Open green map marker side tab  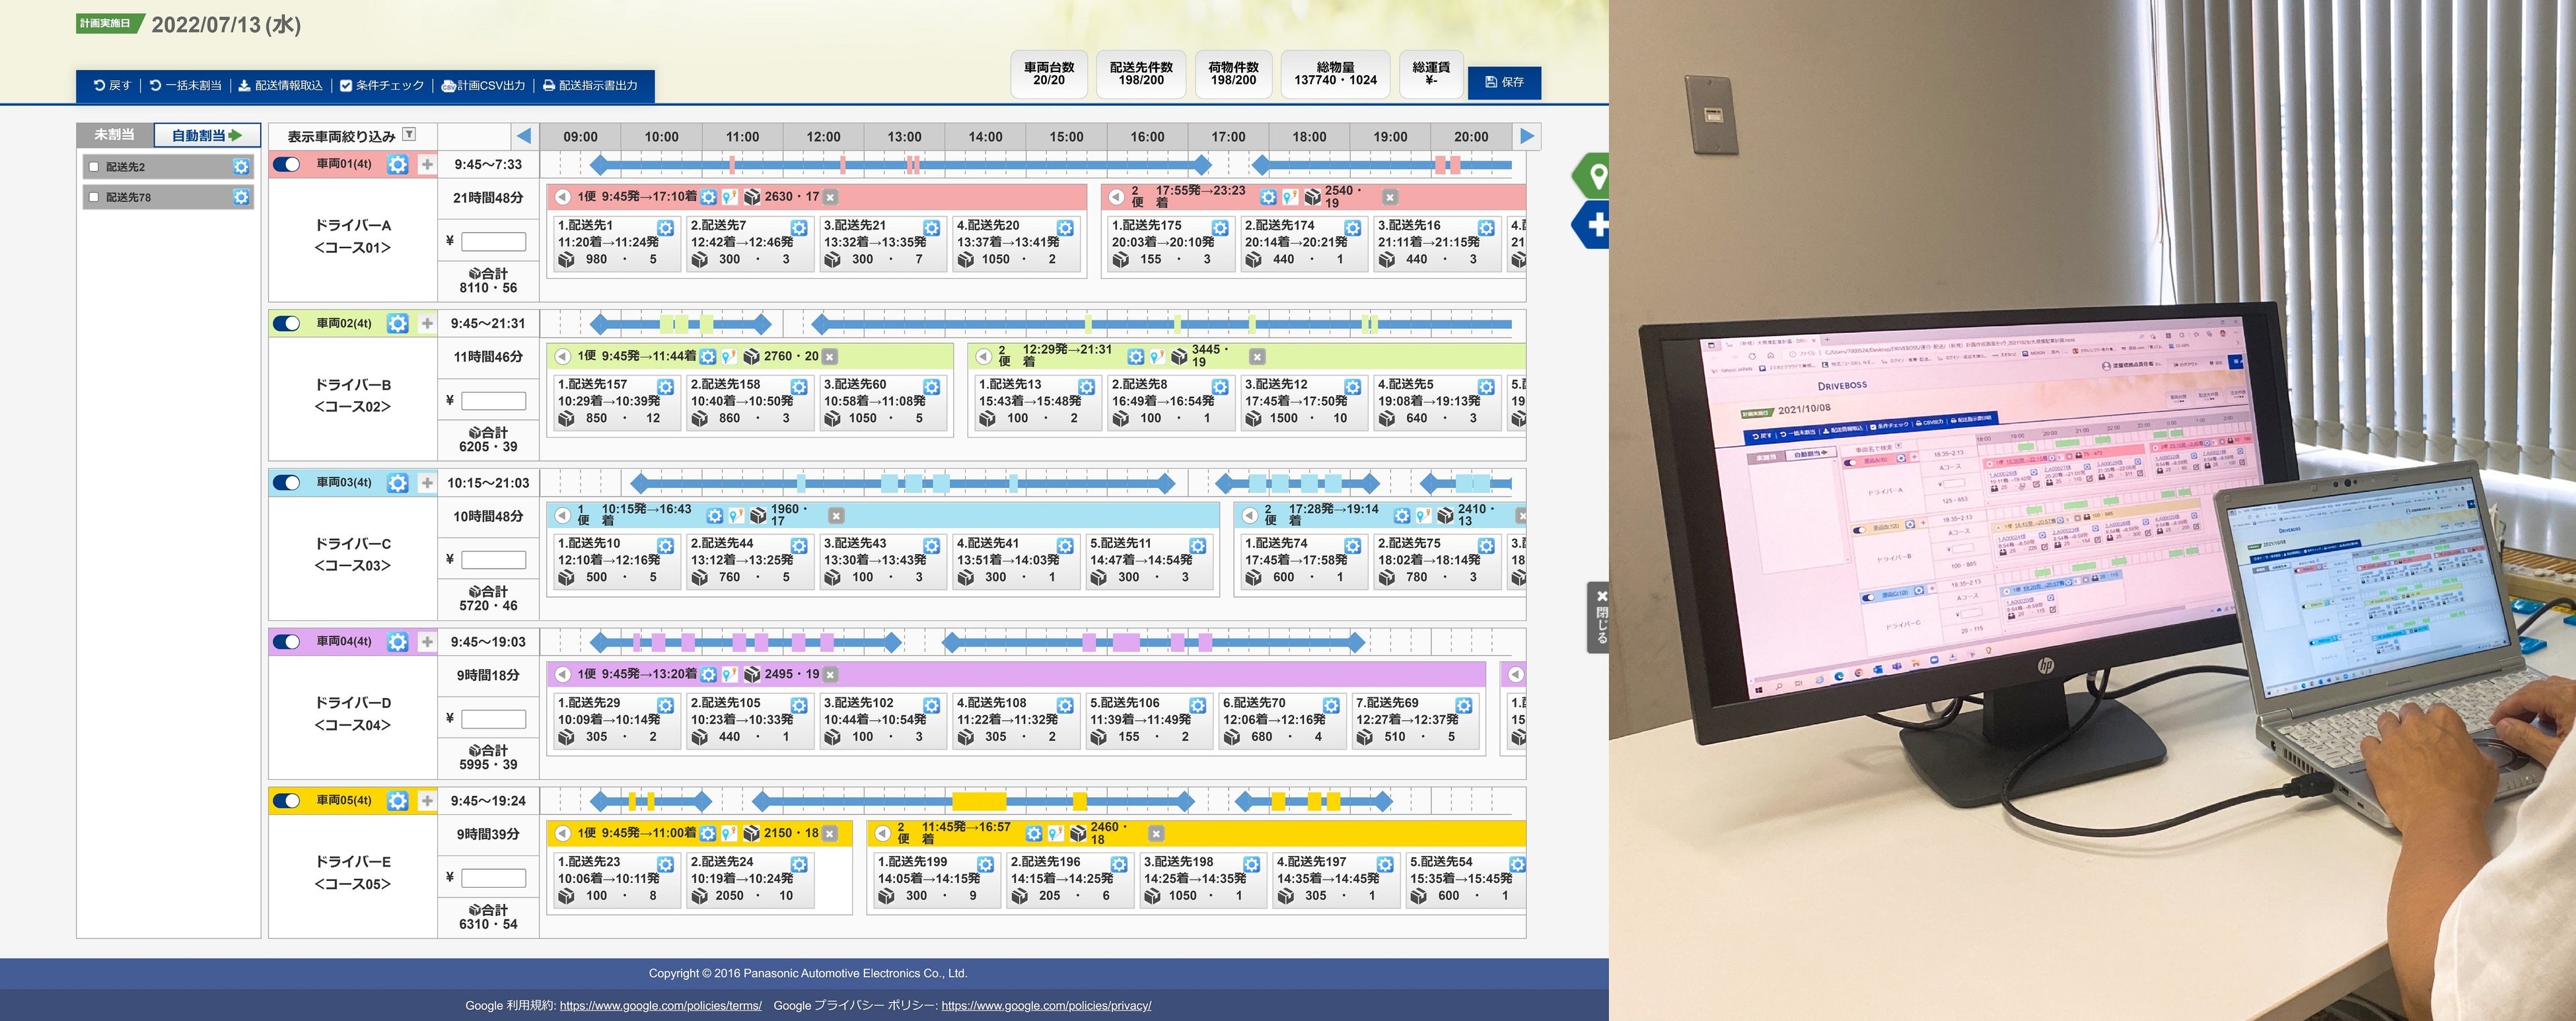(1596, 177)
